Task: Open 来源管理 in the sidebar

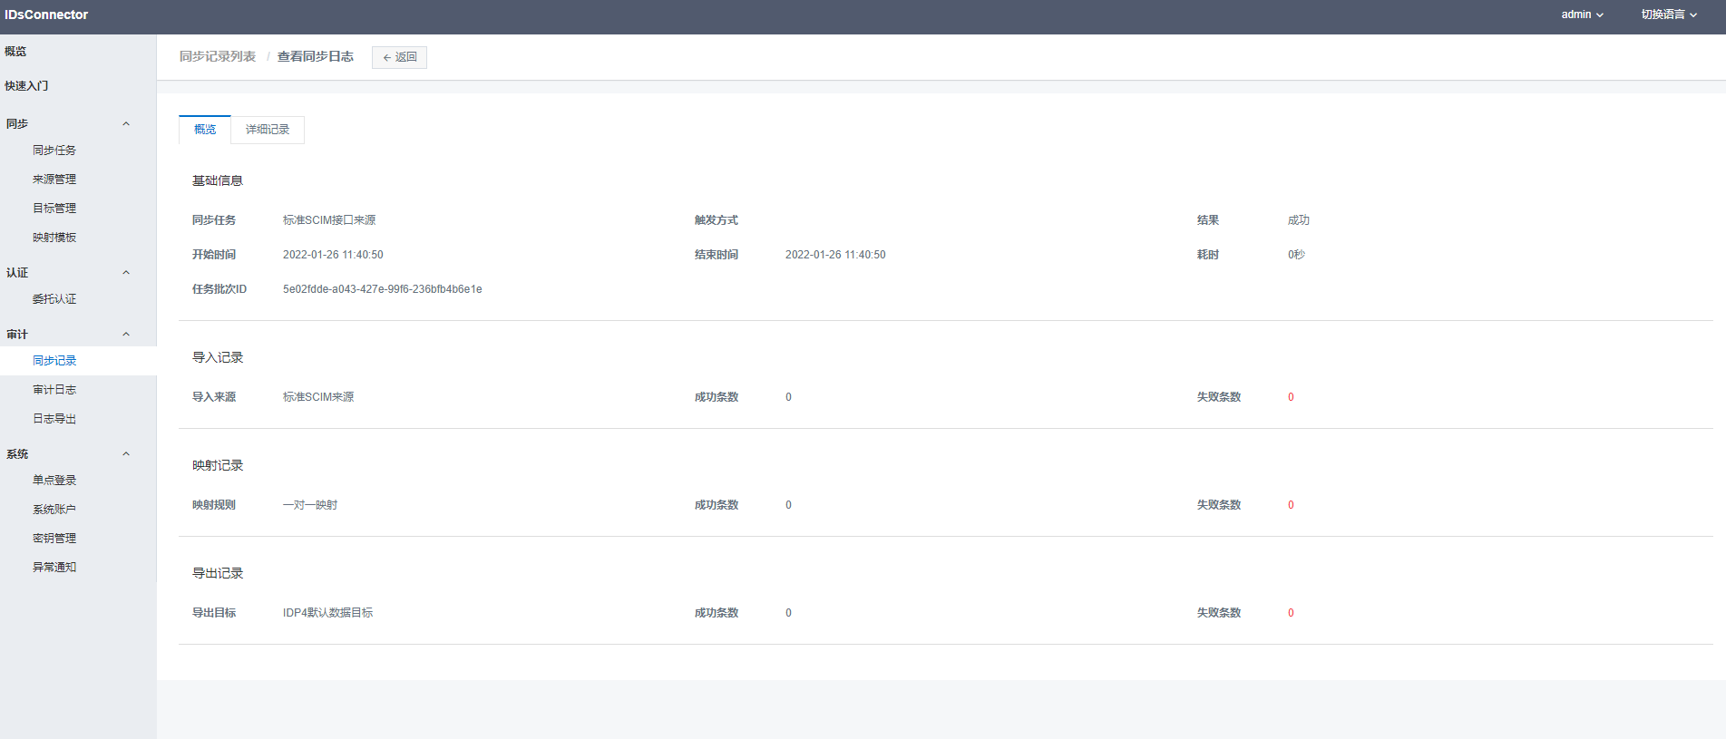Action: pos(54,180)
